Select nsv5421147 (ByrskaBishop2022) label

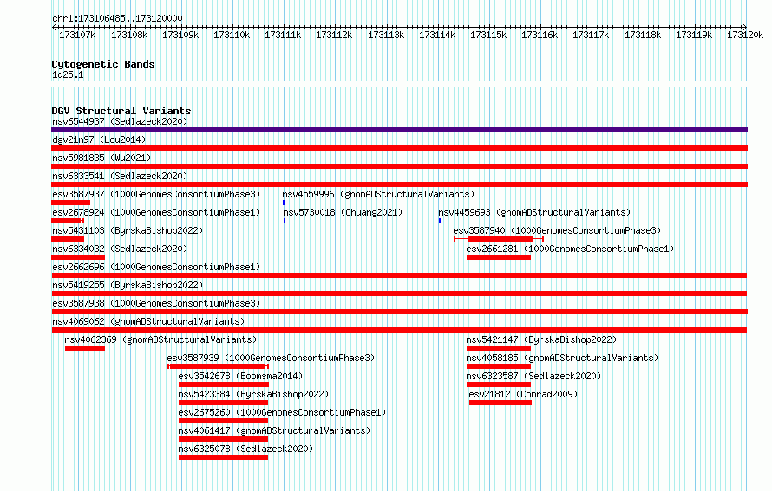click(x=541, y=339)
